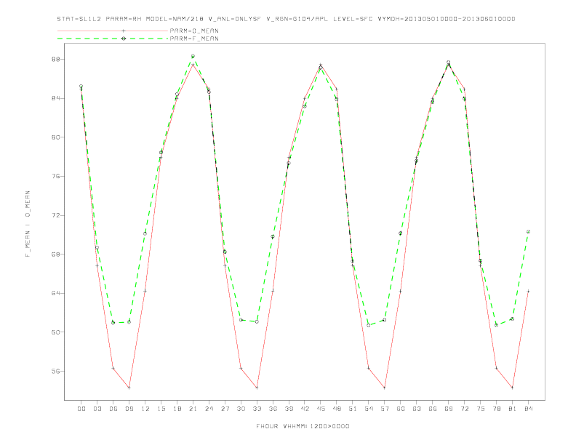This screenshot has width=576, height=445.
Task: Click the x-axis tick label 45
Action: 321,409
